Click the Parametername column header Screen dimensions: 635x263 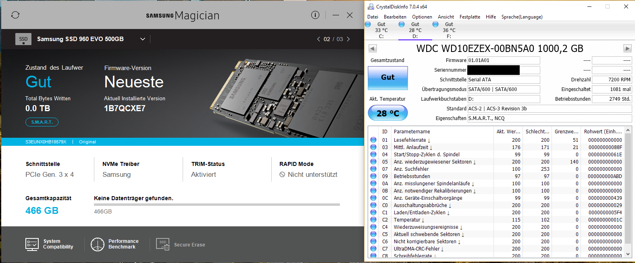click(x=442, y=132)
